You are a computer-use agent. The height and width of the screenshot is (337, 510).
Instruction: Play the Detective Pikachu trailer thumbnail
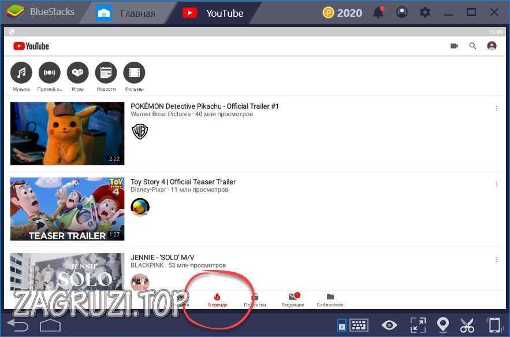[68, 134]
